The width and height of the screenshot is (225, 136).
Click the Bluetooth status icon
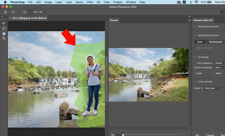(x=190, y=2)
